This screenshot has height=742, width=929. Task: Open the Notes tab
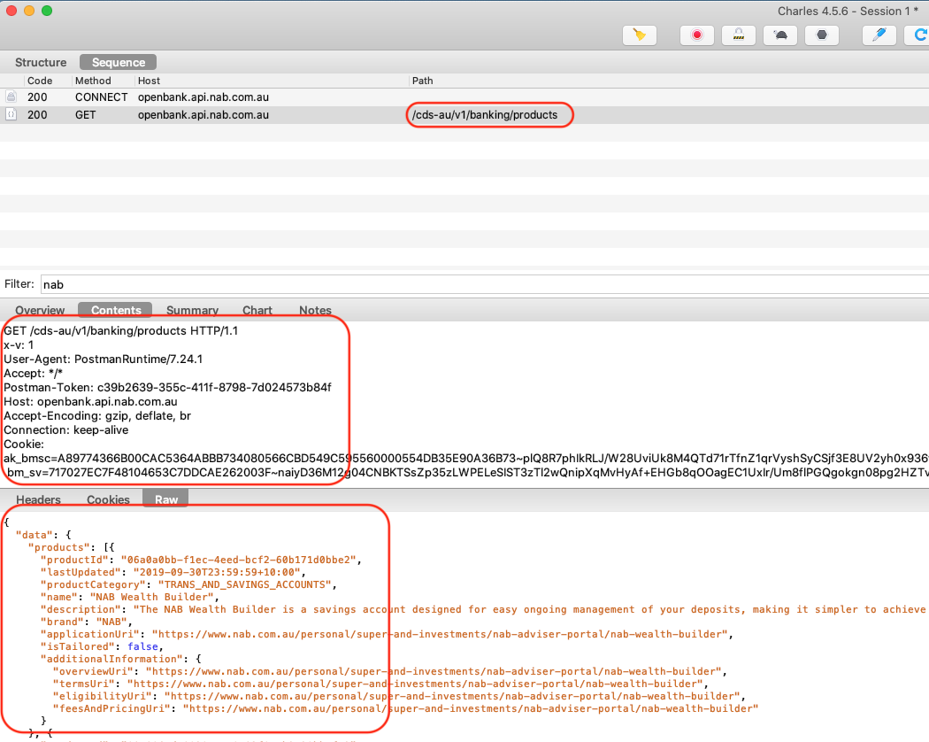coord(315,310)
